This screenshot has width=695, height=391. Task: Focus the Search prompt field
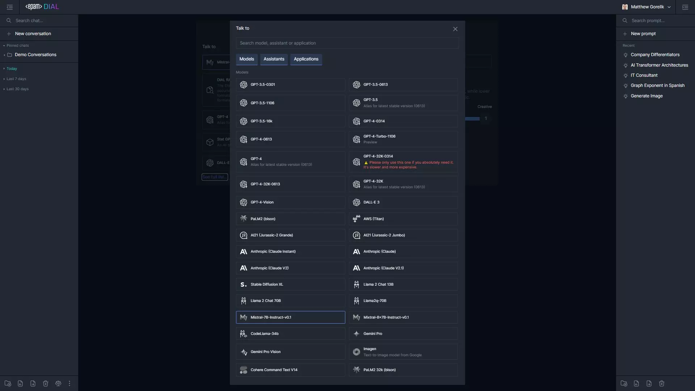click(x=656, y=21)
